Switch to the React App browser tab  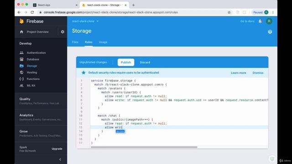pos(55,5)
